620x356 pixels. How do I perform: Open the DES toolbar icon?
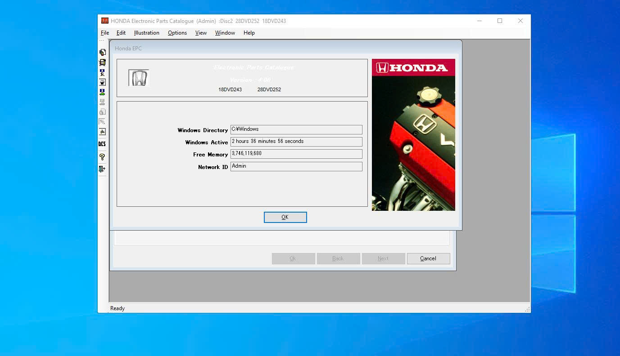point(102,144)
